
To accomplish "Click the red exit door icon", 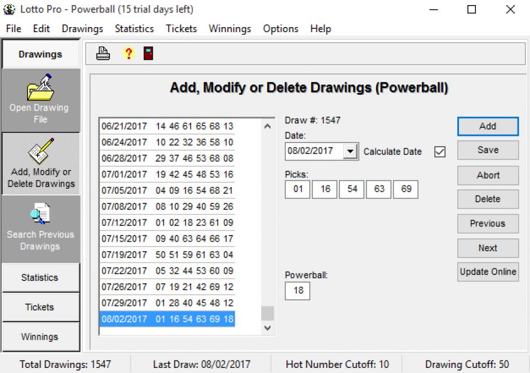I will pos(148,54).
